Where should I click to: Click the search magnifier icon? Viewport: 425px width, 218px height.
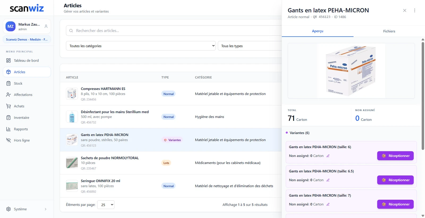[71, 31]
